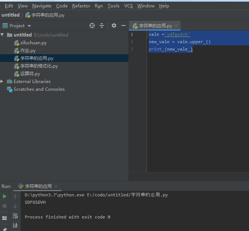Image resolution: width=249 pixels, height=231 pixels.
Task: Click the restore layout icon in Run panel
Action: coord(4,218)
